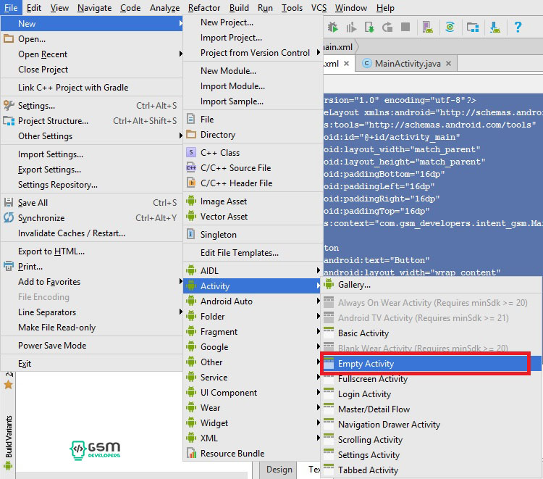Screen dimensions: 543x479
Task: Expand the AIDL submenu arrow
Action: pyautogui.click(x=319, y=270)
